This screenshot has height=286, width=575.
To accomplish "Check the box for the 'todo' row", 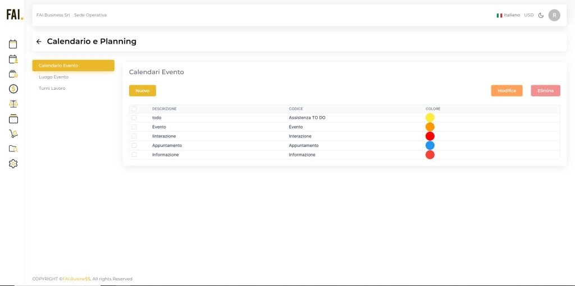I will click(134, 118).
